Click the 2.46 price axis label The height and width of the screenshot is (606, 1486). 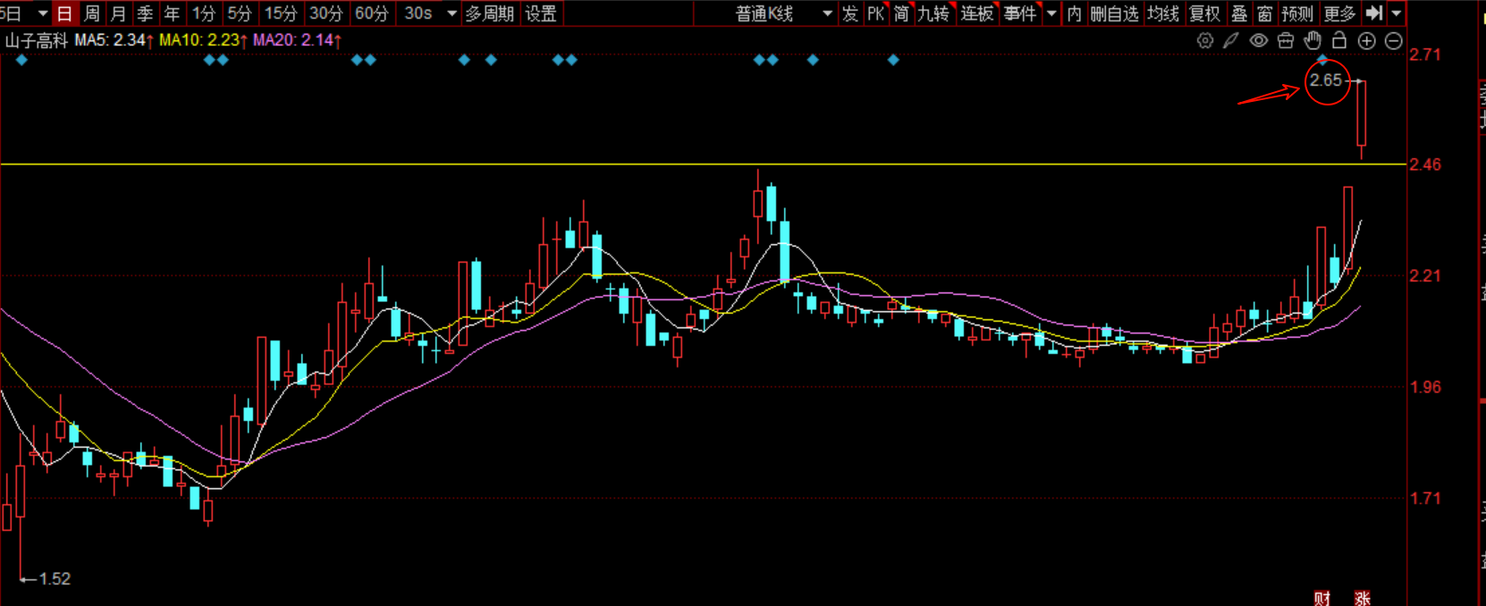(1425, 164)
